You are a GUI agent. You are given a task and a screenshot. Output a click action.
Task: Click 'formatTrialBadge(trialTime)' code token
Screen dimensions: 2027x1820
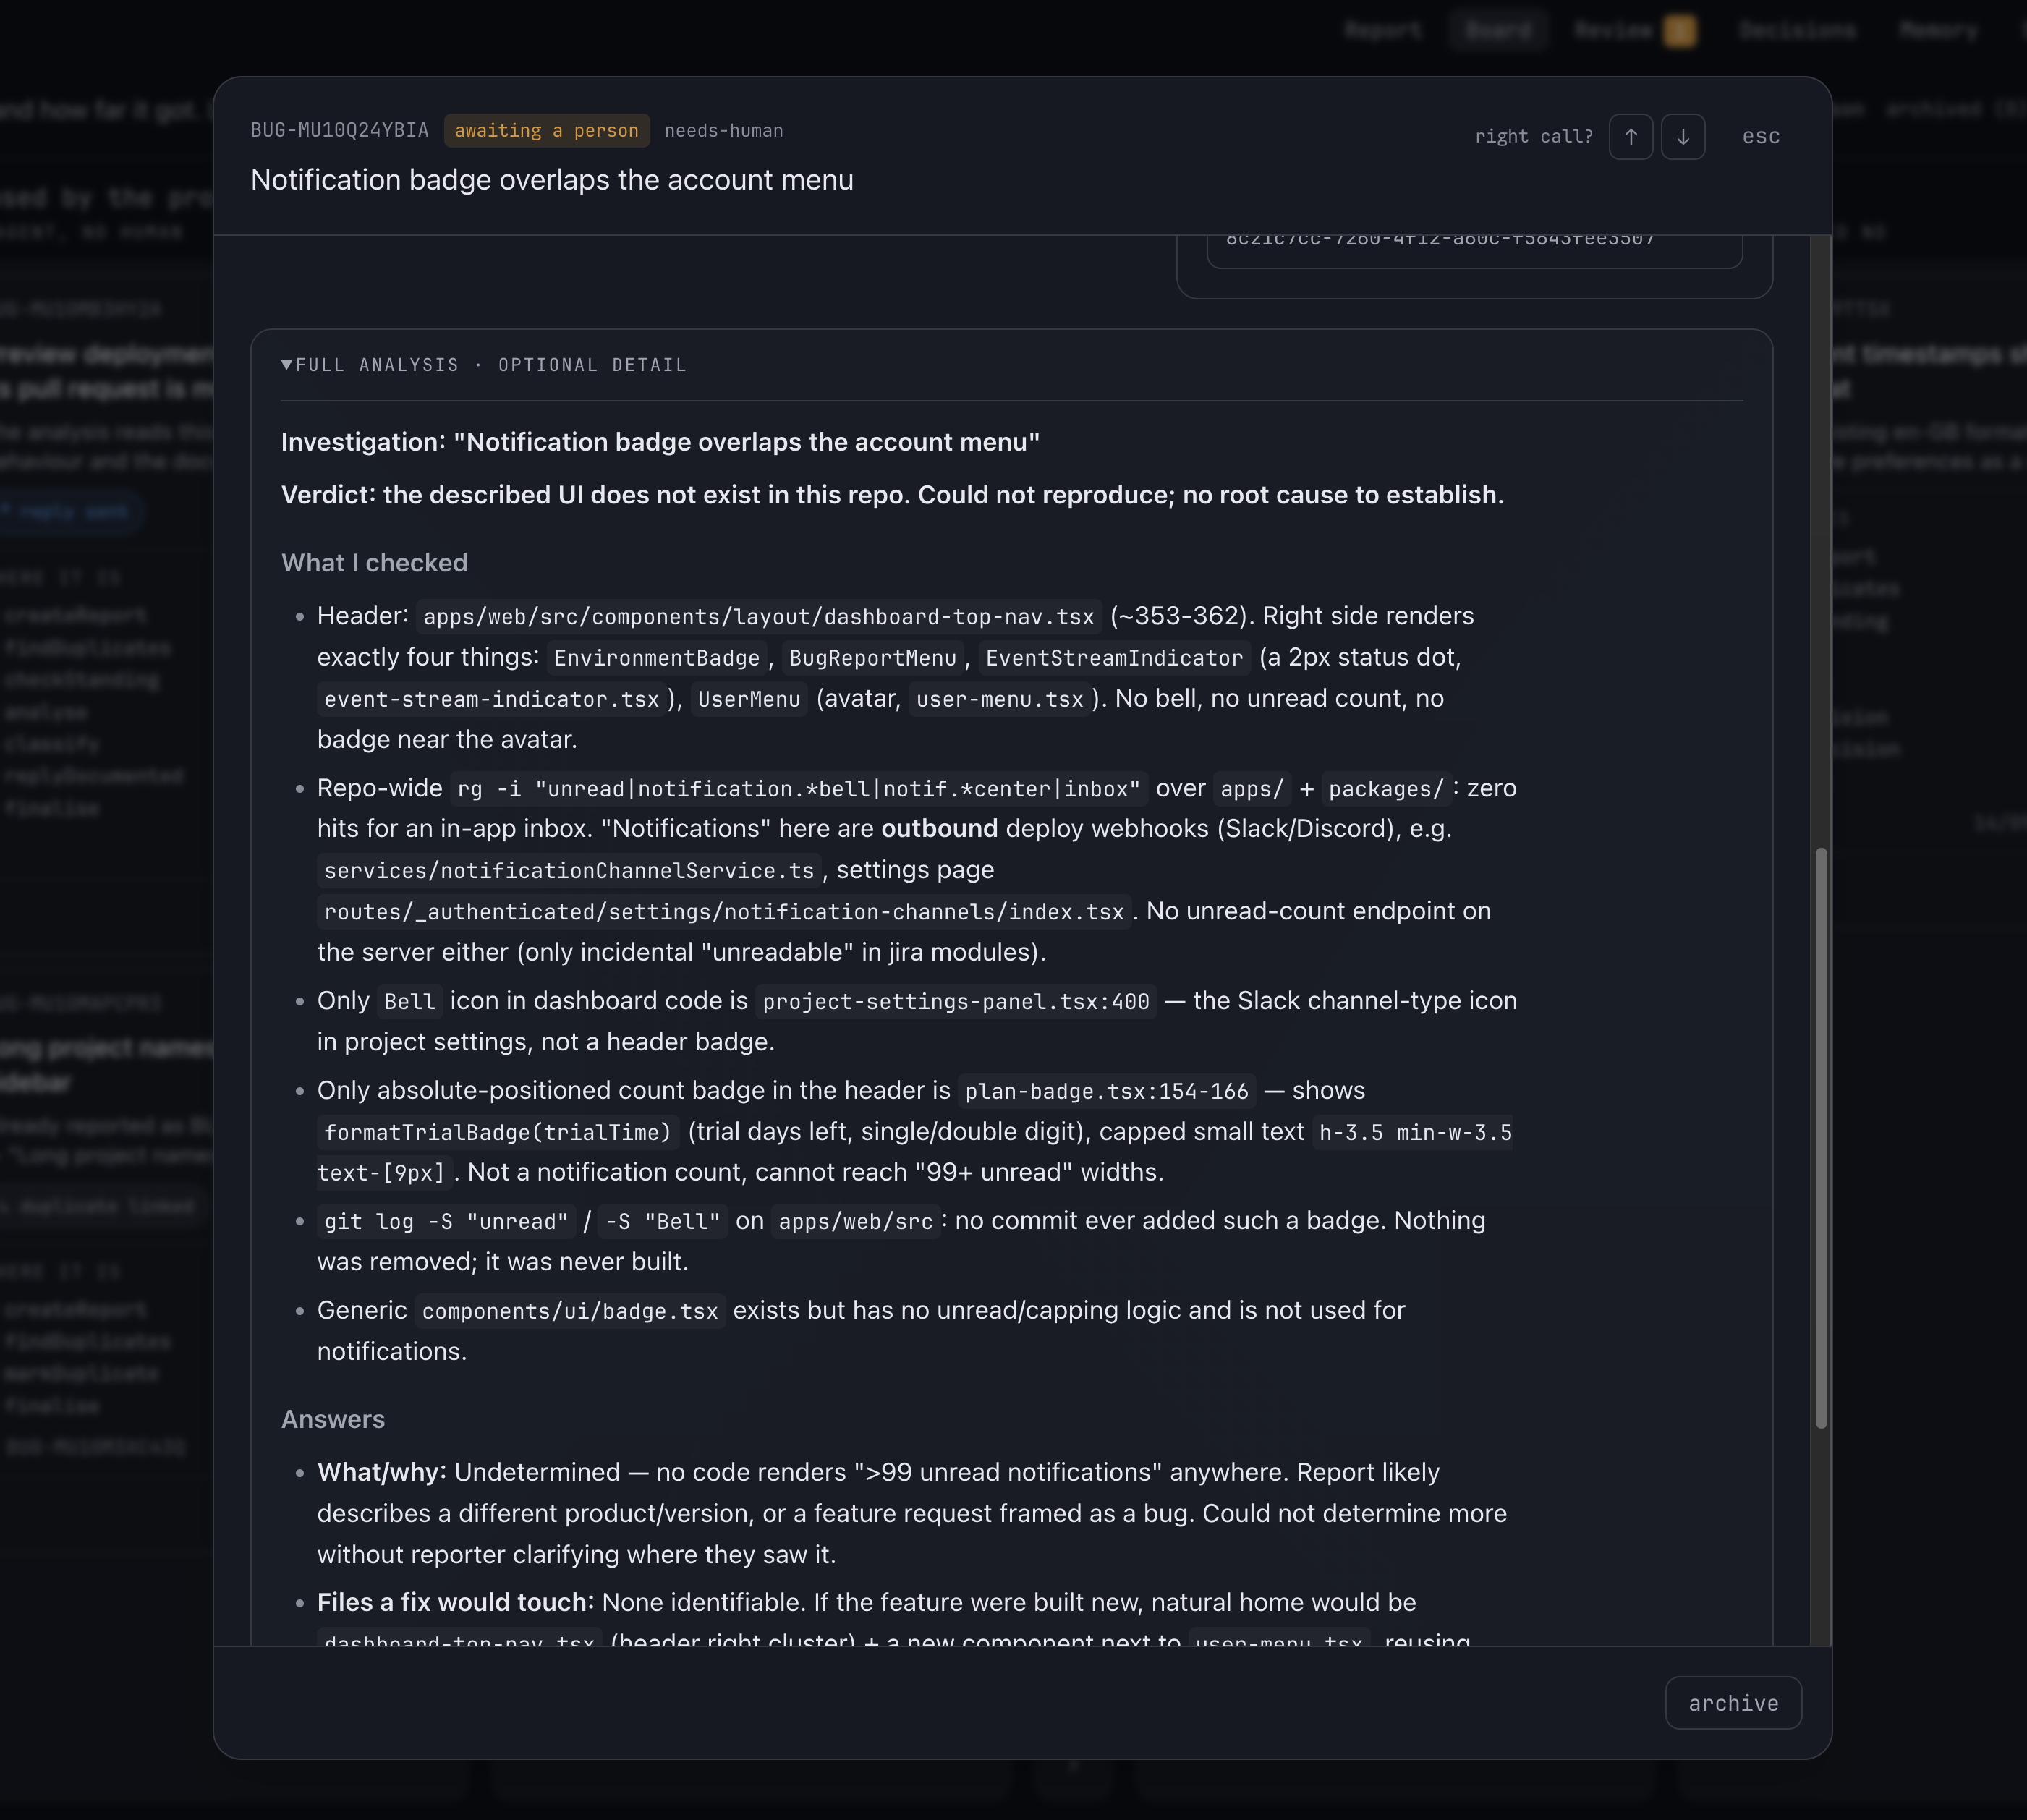(x=498, y=1132)
